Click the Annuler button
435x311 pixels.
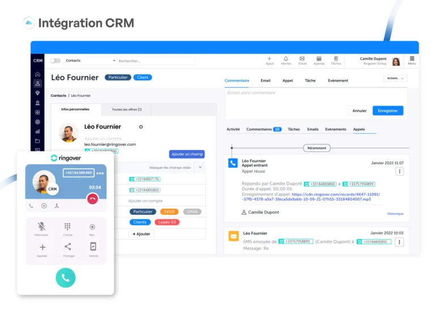click(360, 110)
